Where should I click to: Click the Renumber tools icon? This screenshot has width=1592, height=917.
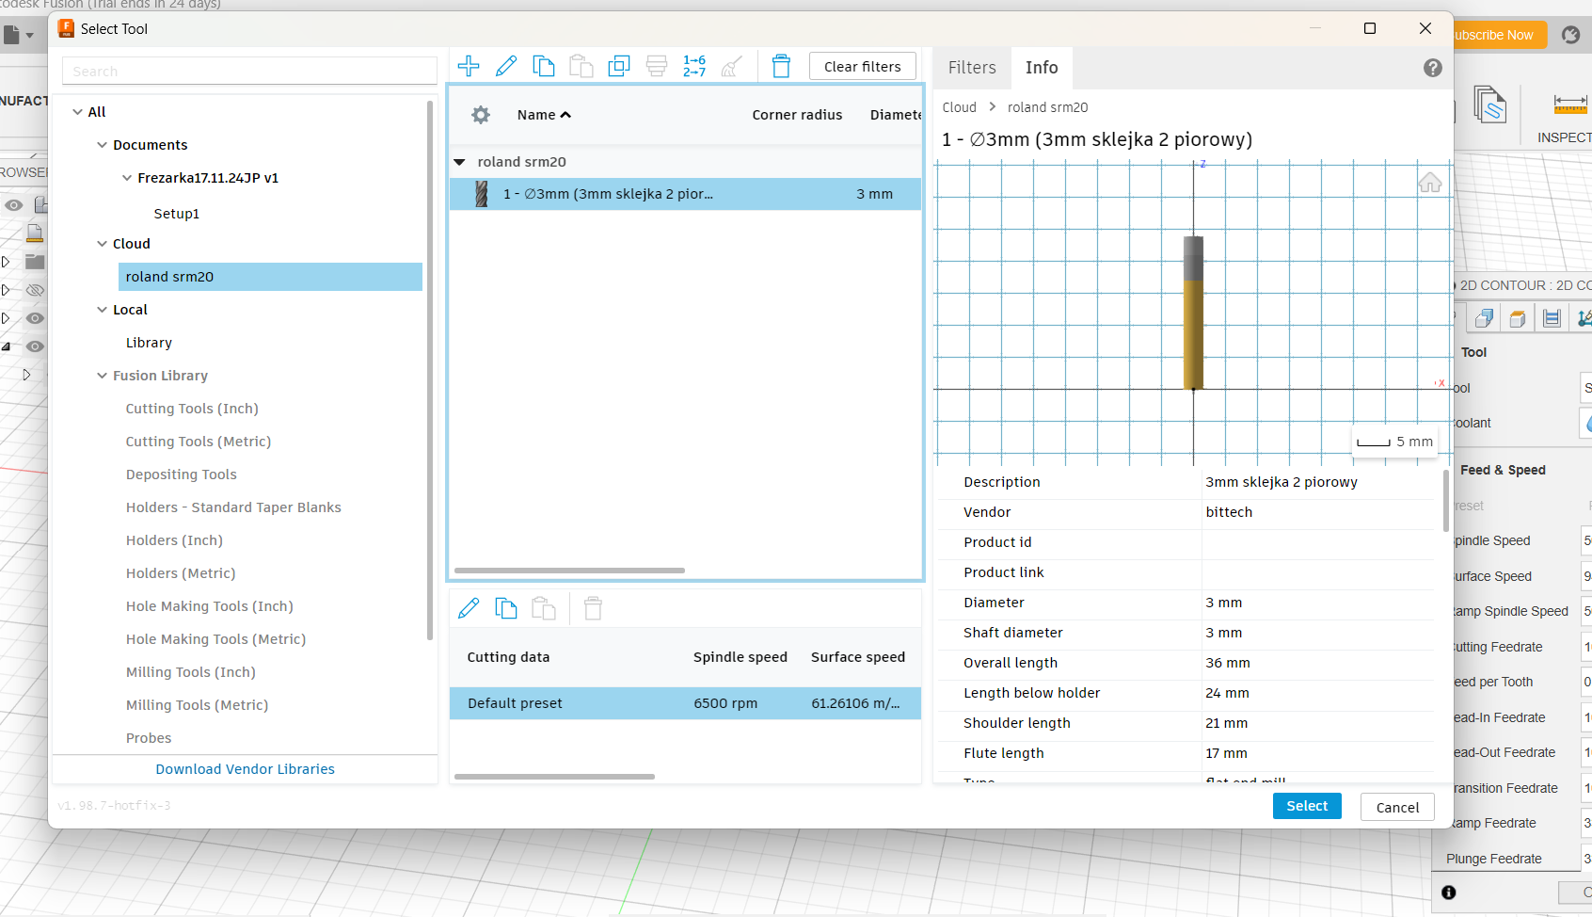694,66
